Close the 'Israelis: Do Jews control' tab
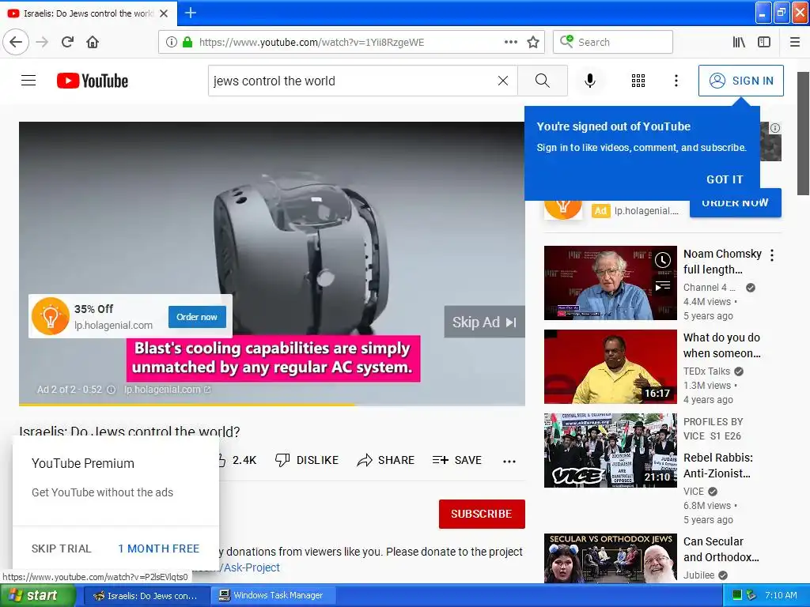 click(164, 13)
